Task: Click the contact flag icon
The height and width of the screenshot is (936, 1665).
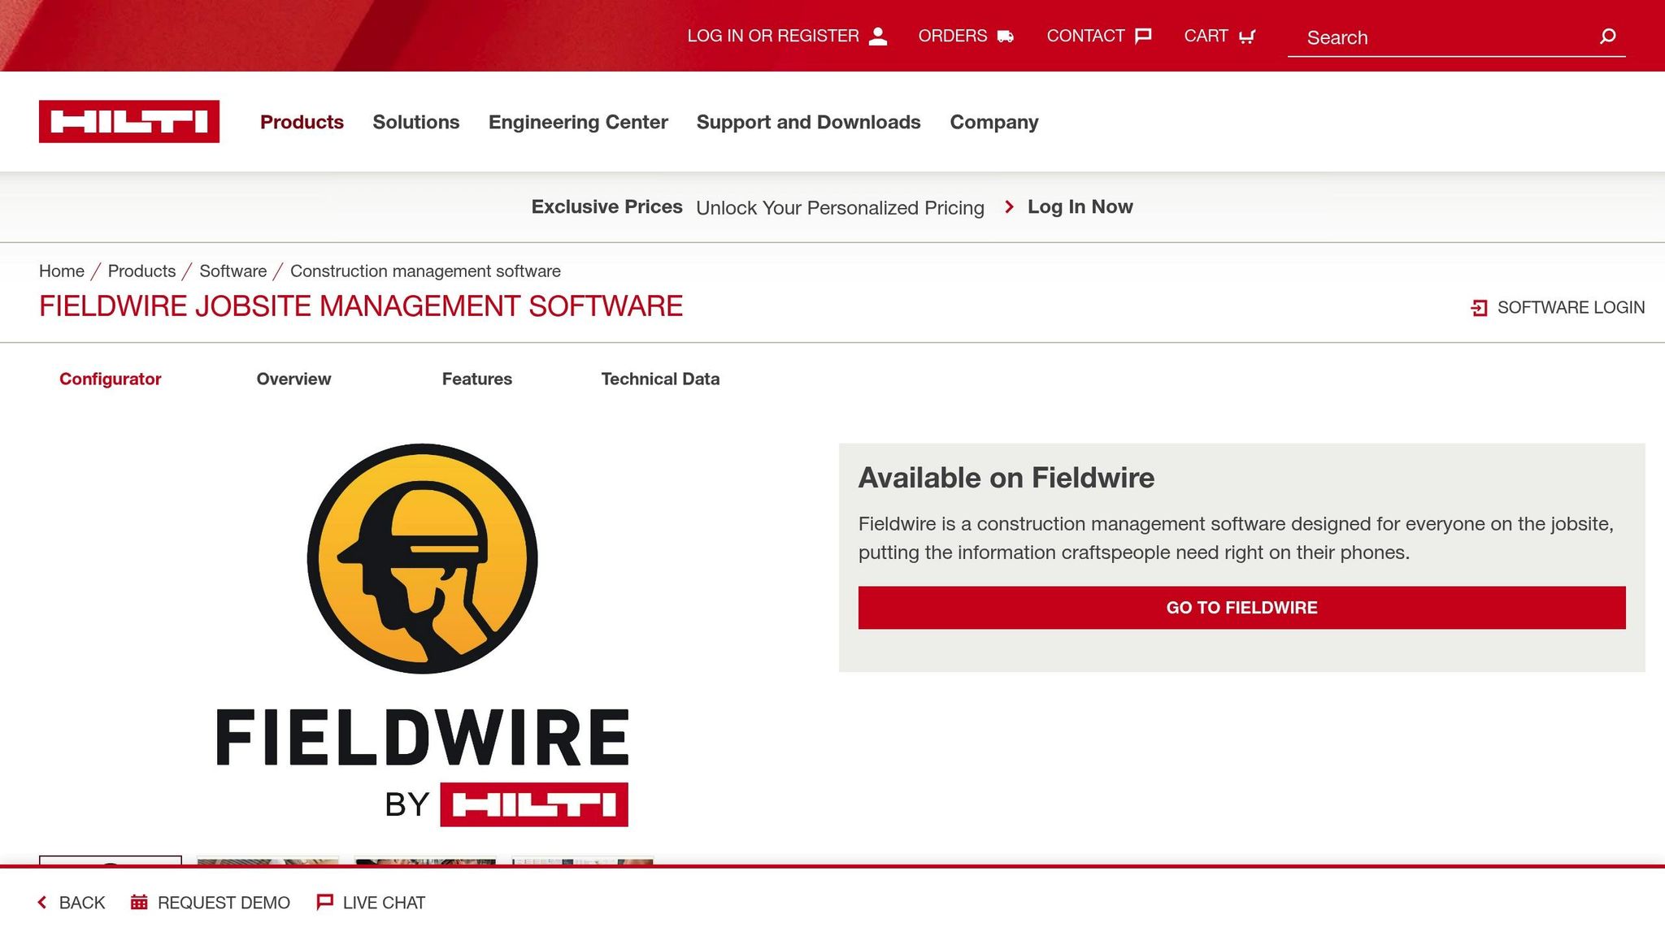Action: tap(1143, 36)
